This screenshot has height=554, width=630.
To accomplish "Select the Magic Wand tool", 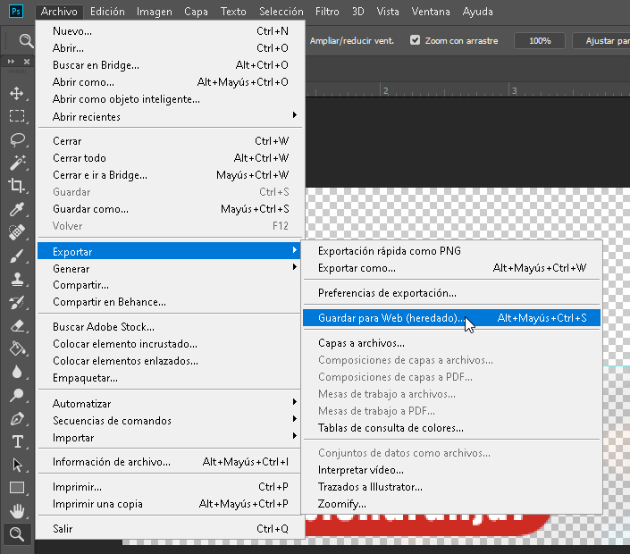I will tap(17, 163).
